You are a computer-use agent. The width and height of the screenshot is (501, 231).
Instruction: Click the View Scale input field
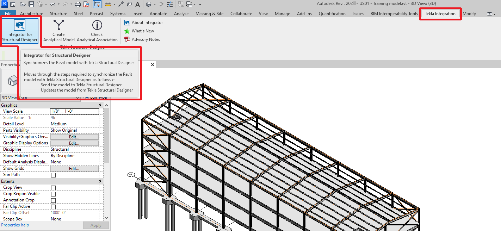click(x=74, y=111)
